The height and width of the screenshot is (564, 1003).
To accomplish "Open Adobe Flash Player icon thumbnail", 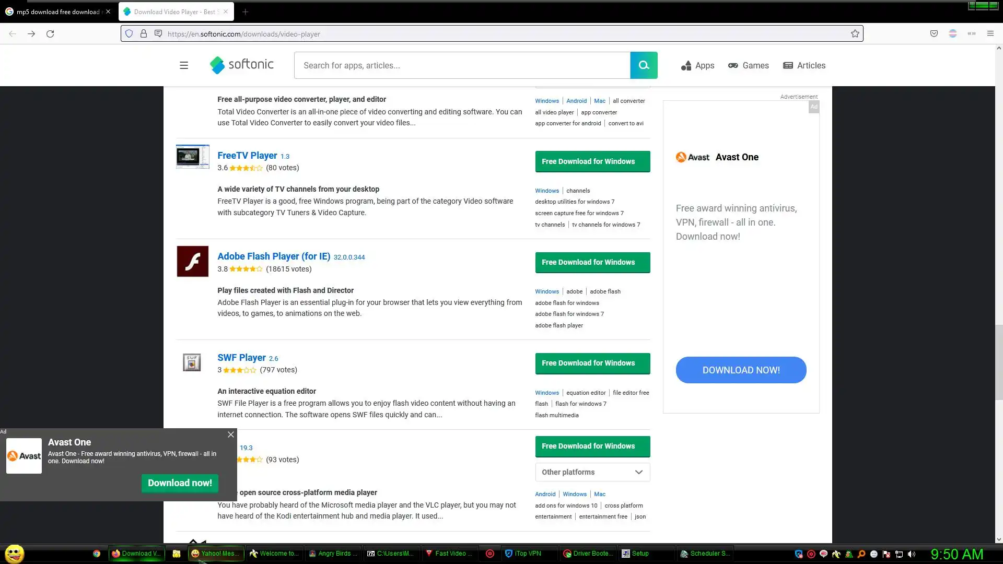I will pyautogui.click(x=192, y=261).
